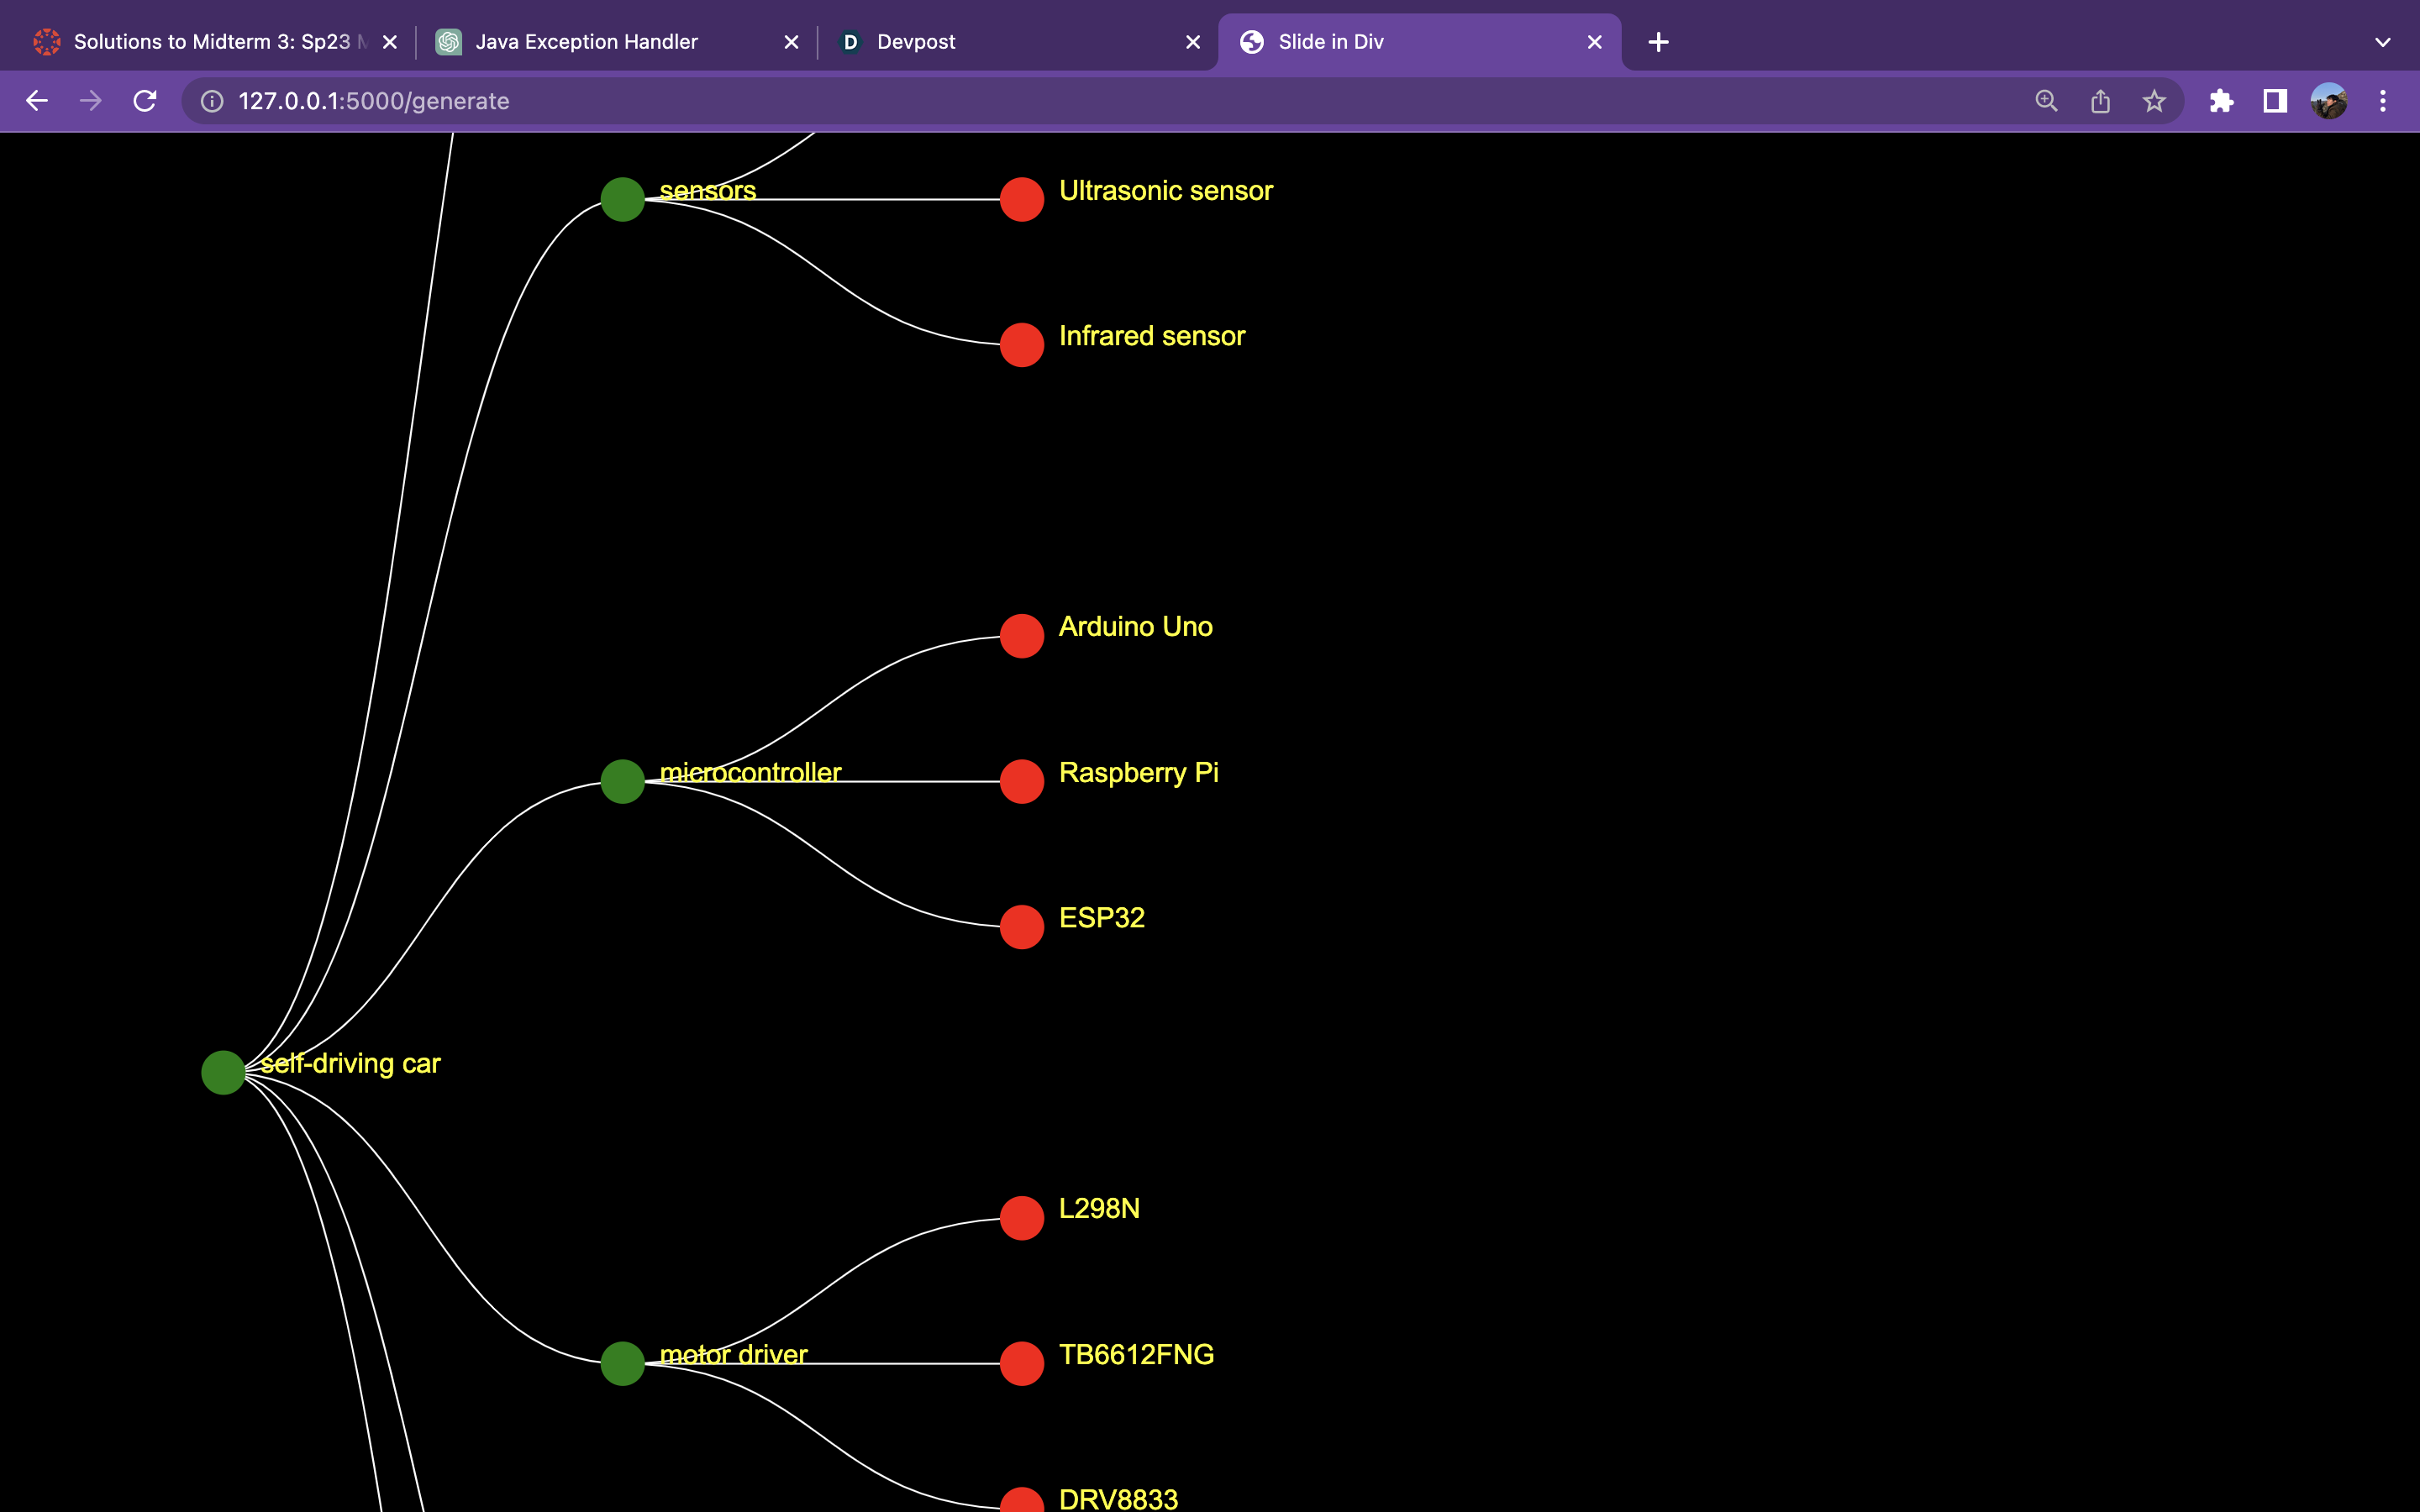Open the extensions puzzle icon

coord(2221,101)
